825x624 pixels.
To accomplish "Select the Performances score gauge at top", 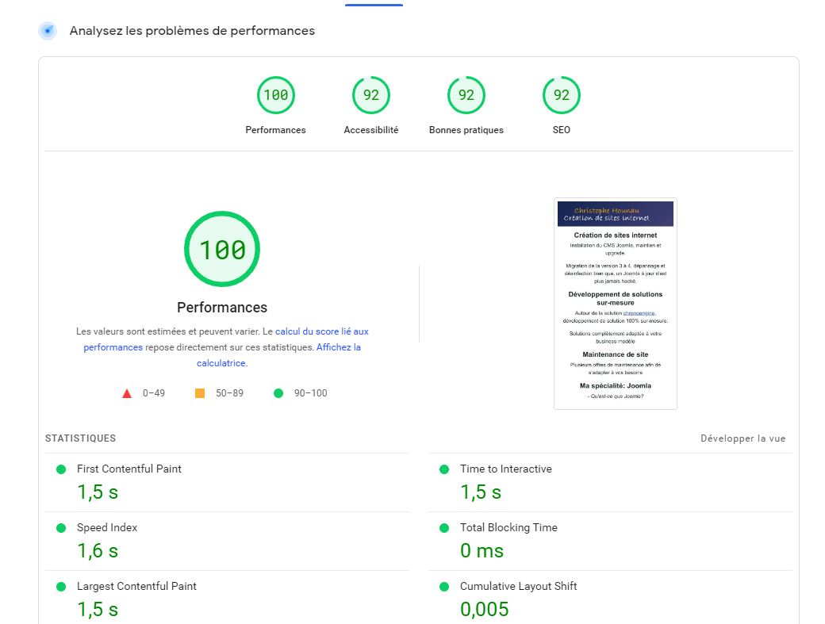I will (x=275, y=96).
